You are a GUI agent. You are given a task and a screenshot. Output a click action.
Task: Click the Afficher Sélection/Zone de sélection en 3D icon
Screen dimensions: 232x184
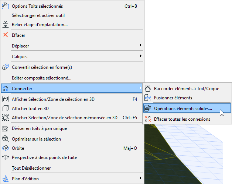pyautogui.click(x=6, y=99)
